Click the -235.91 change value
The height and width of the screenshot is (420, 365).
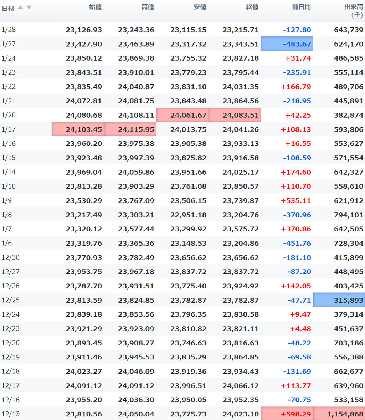click(x=297, y=72)
